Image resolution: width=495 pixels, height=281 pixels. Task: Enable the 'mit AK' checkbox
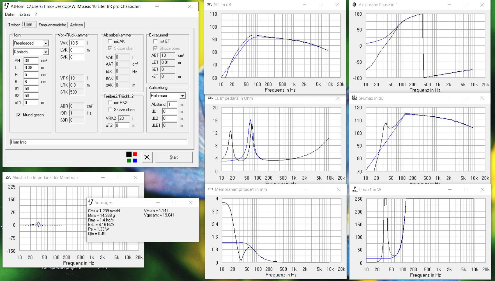click(110, 41)
